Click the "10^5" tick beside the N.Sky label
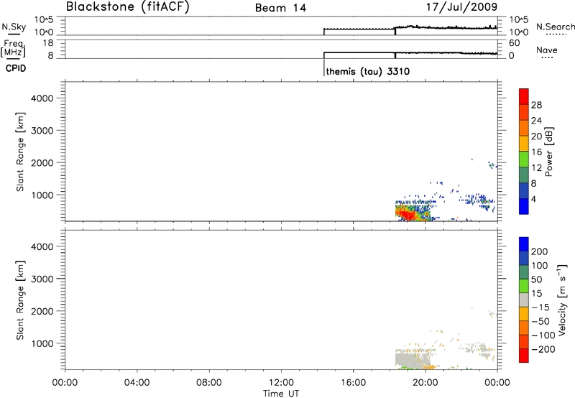The width and height of the screenshot is (575, 398). pos(44,20)
